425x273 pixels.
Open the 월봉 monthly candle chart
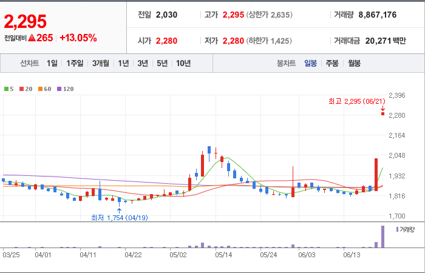[x=354, y=63]
